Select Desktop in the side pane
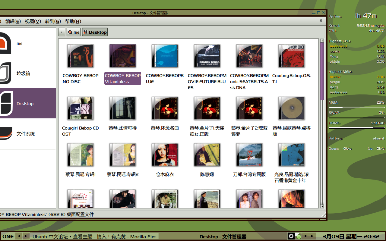Viewport: 386px width, 241px height. [x=28, y=103]
